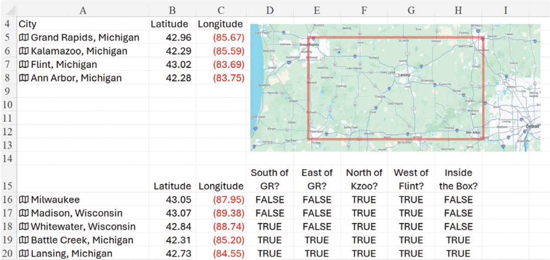Select the 'Longitude' cell in row 4
550x260 pixels.
tap(220, 24)
